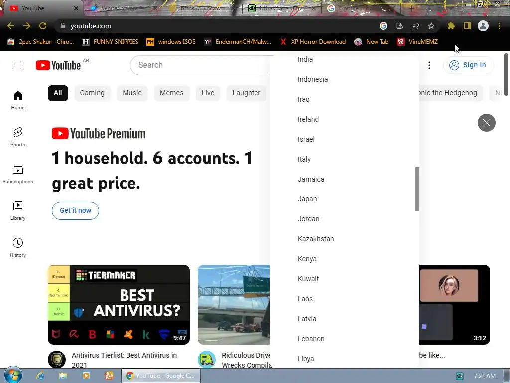
Task: Go to the YouTube logo home link
Action: pyautogui.click(x=58, y=65)
